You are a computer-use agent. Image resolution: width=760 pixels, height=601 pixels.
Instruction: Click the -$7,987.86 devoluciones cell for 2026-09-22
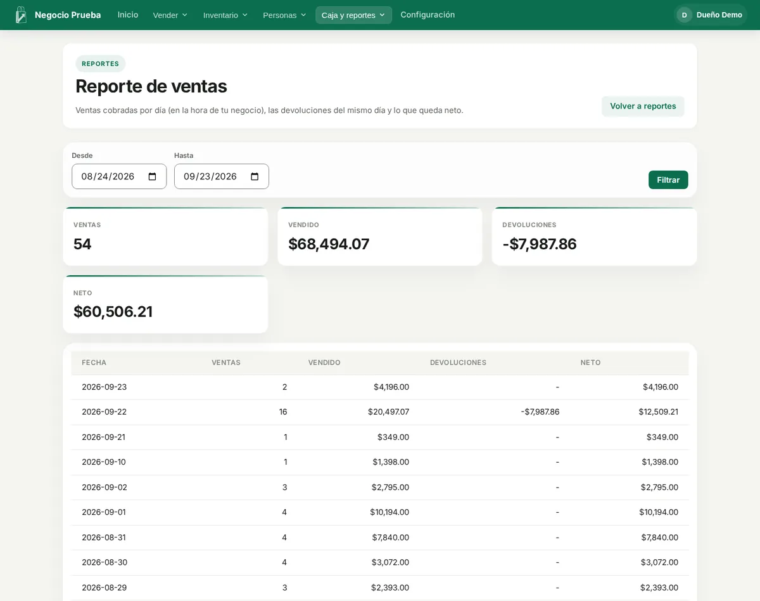(540, 412)
